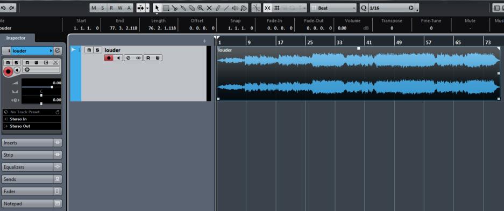Toggle the global A state button
504x211 pixels.
tap(129, 8)
